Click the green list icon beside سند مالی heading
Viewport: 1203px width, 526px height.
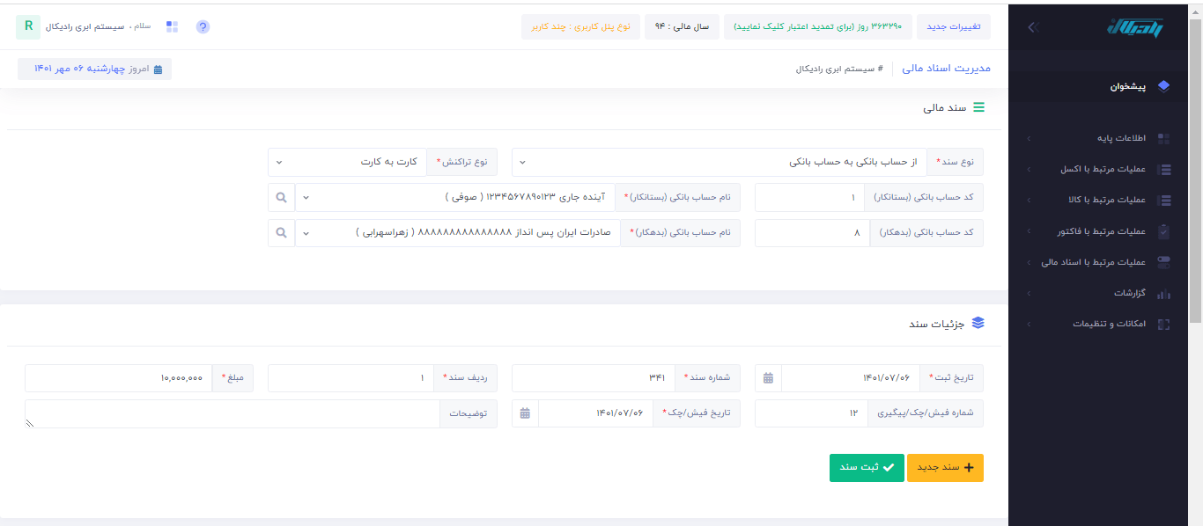click(978, 107)
